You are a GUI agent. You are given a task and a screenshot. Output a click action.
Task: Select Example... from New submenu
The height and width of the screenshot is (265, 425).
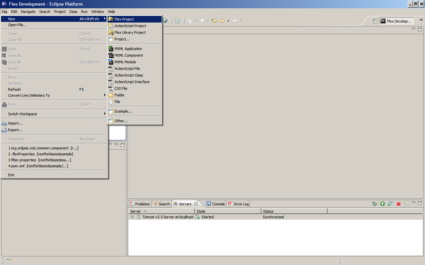click(x=135, y=111)
